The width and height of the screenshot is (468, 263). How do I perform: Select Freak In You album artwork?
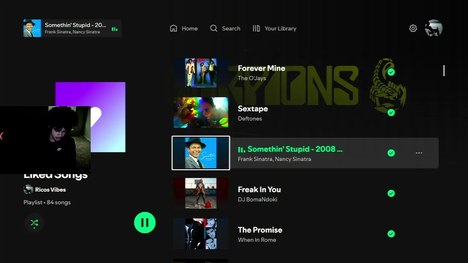201,193
